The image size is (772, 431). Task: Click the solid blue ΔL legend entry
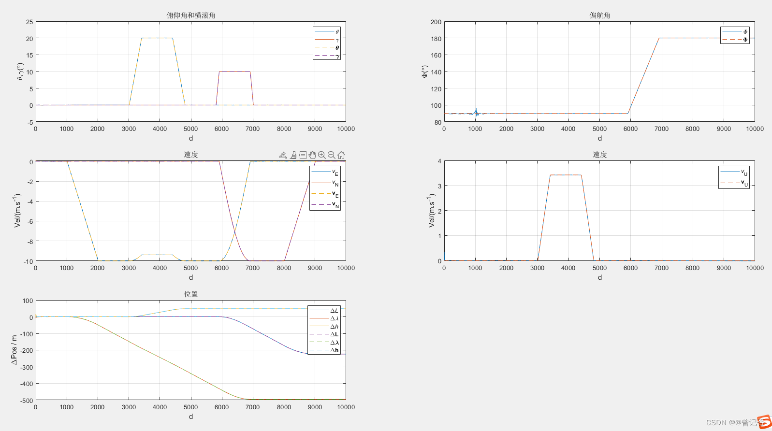(x=324, y=310)
